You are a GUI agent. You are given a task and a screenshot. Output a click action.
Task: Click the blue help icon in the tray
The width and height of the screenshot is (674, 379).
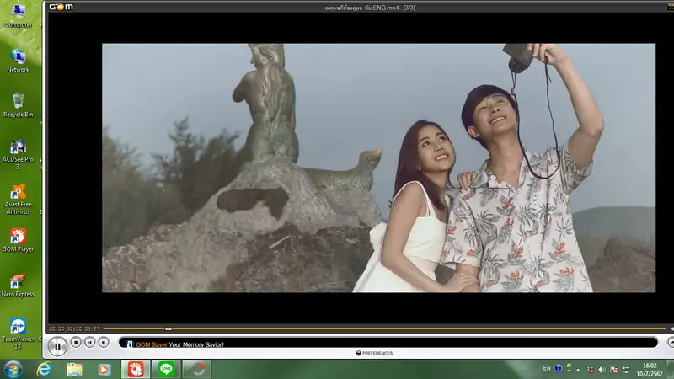[x=558, y=368]
